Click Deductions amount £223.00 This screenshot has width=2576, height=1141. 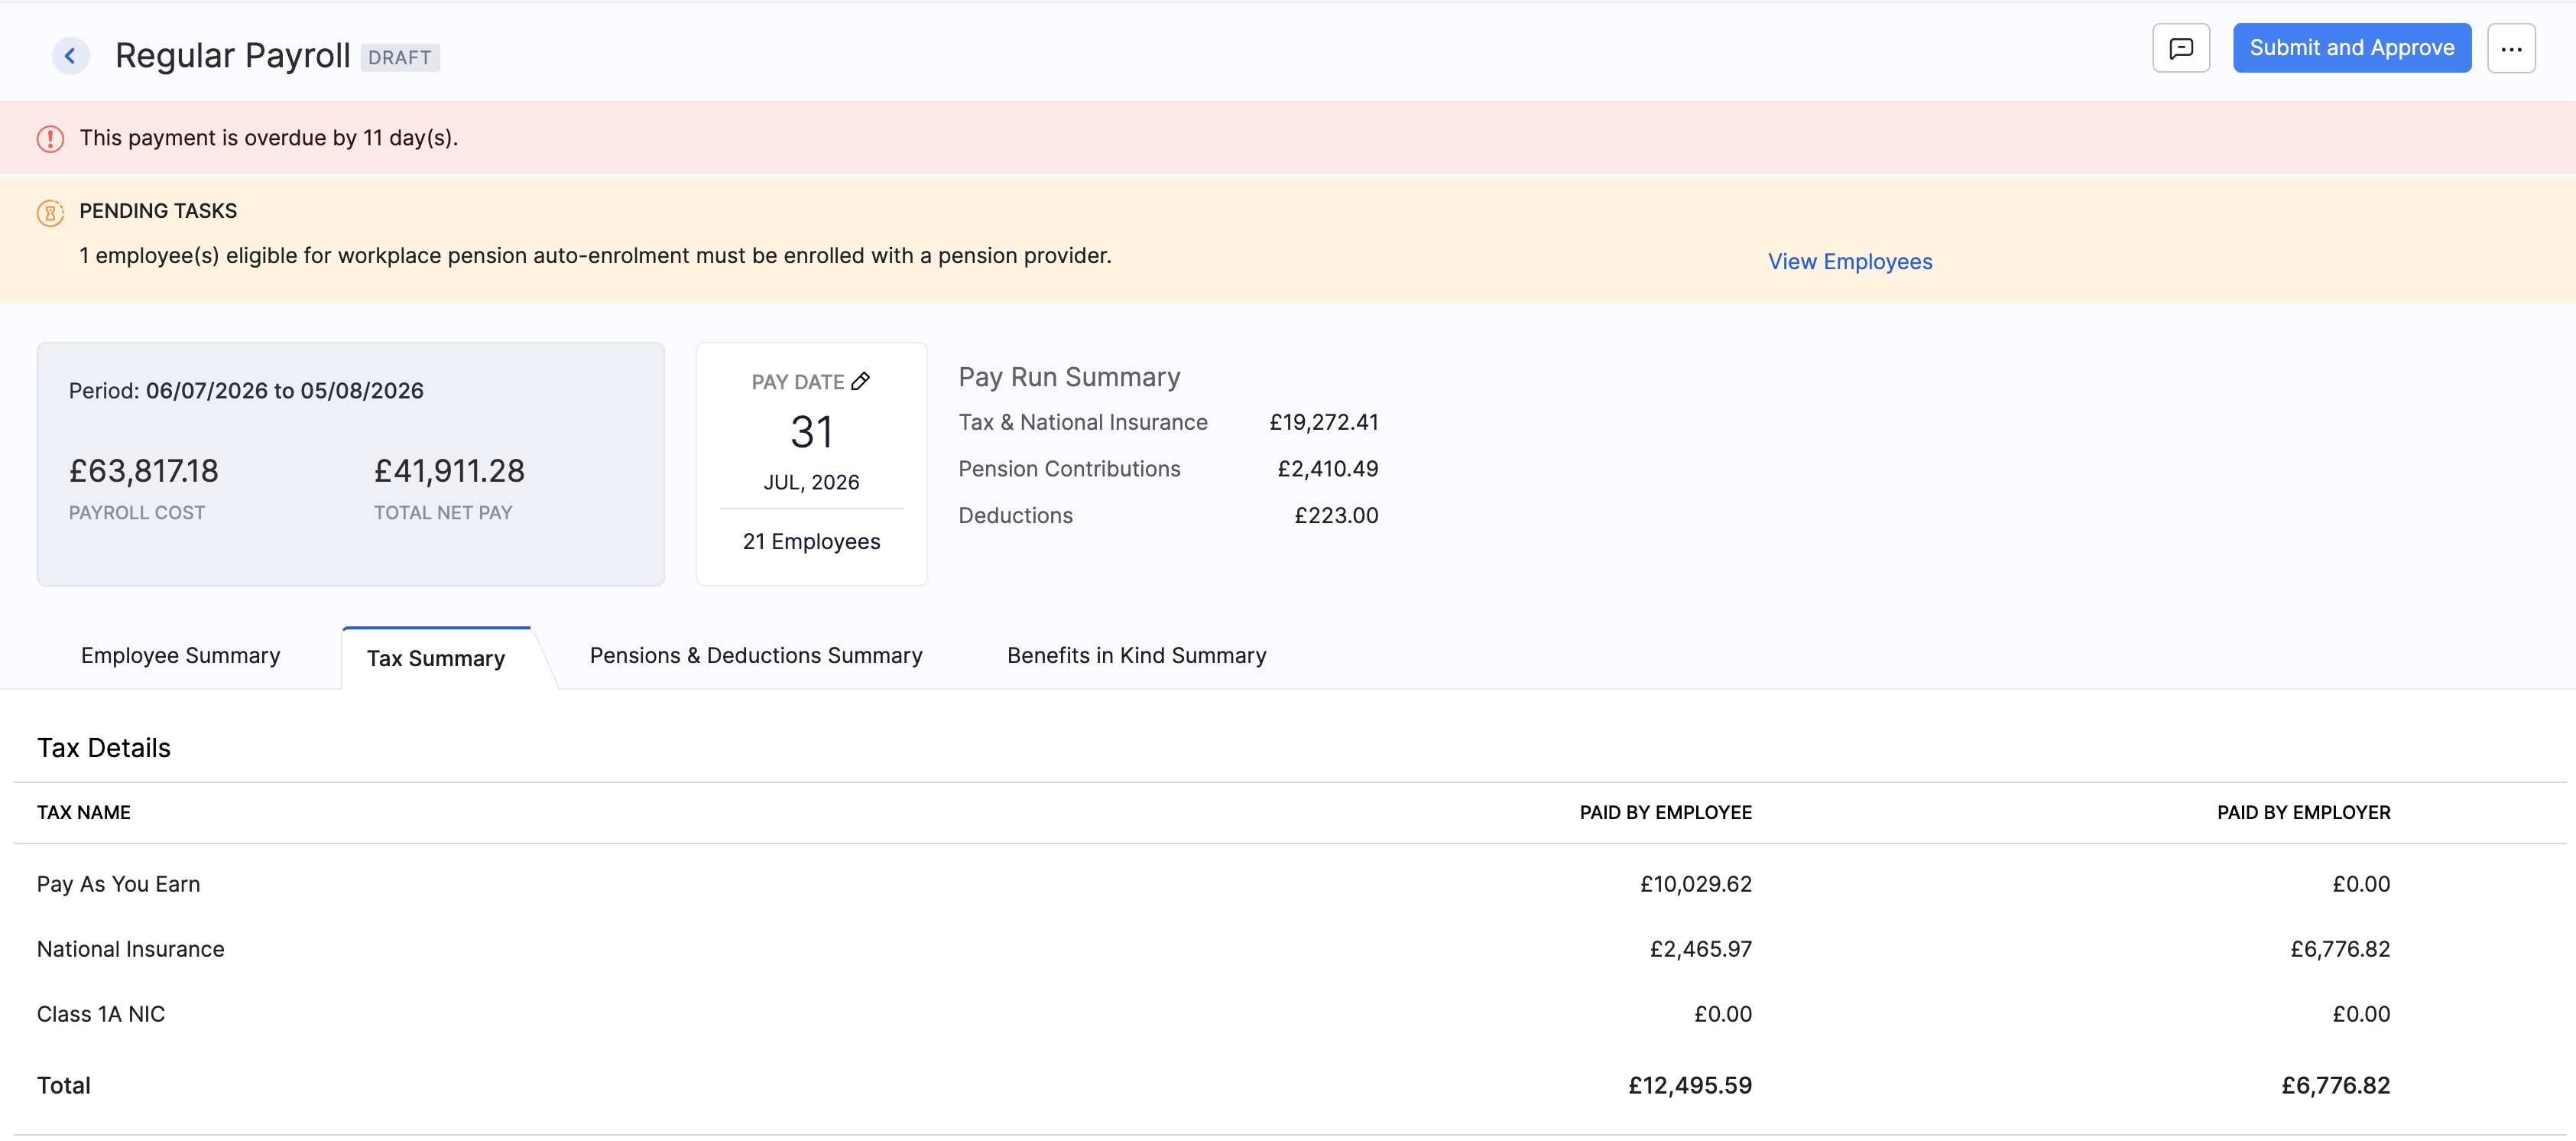click(1336, 515)
